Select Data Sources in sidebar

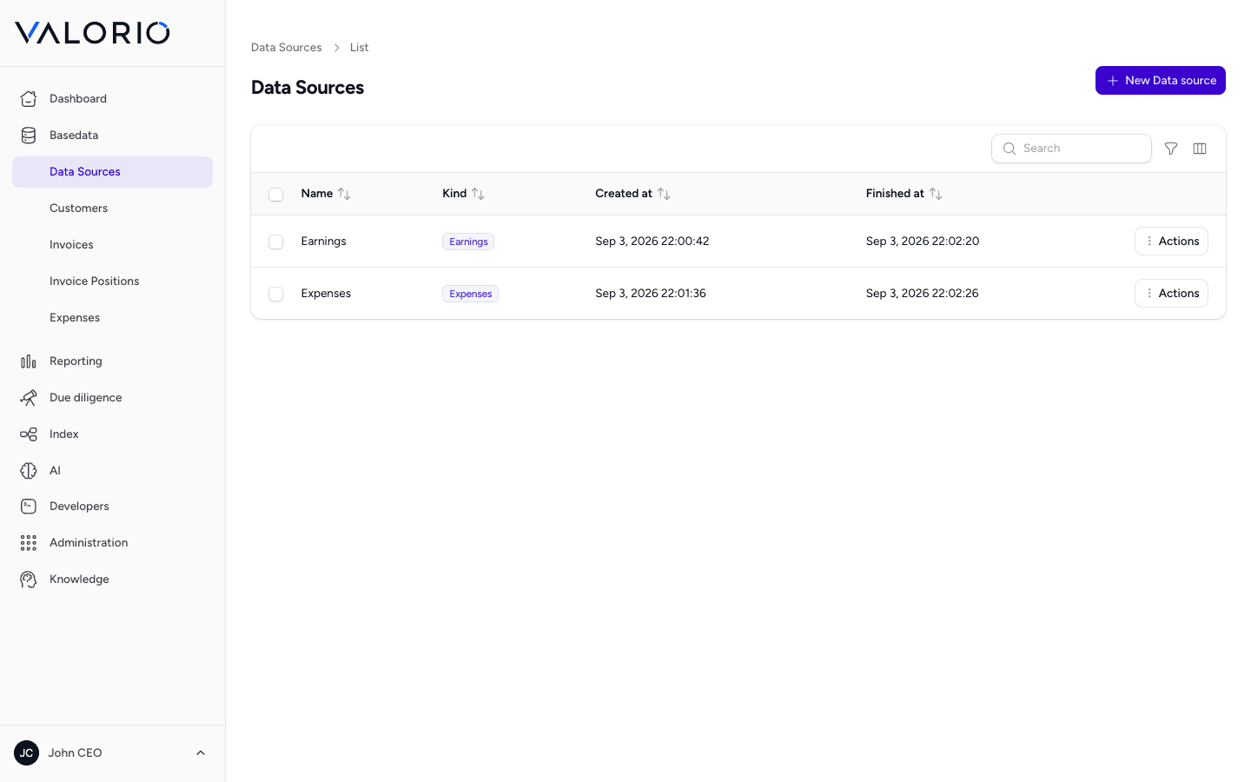pos(113,172)
